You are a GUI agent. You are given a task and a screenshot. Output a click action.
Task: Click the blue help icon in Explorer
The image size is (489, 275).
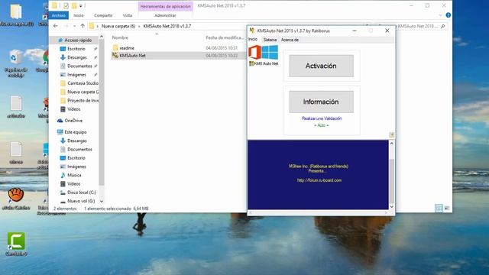coord(449,15)
